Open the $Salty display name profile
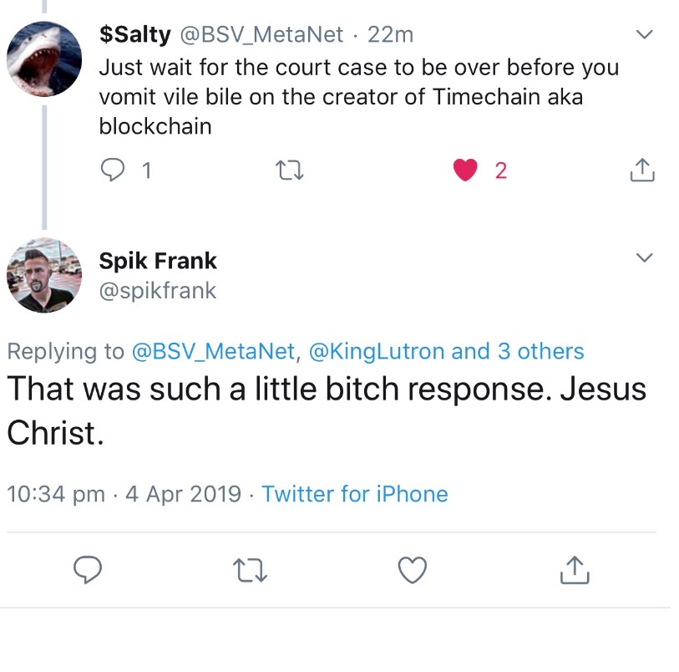 [135, 34]
